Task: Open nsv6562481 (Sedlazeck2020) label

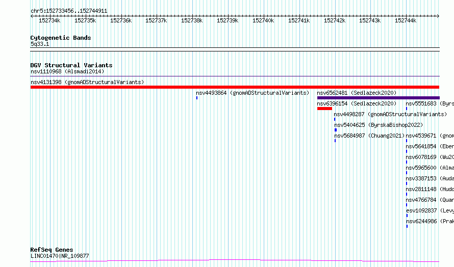Action: pyautogui.click(x=357, y=93)
